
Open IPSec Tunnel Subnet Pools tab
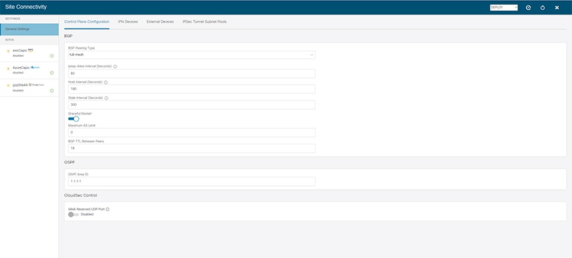(205, 22)
